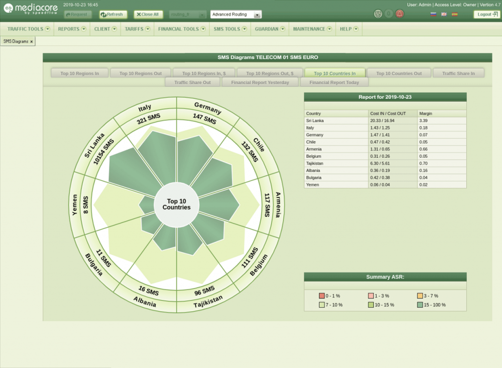Click the Margin column header

(442, 113)
